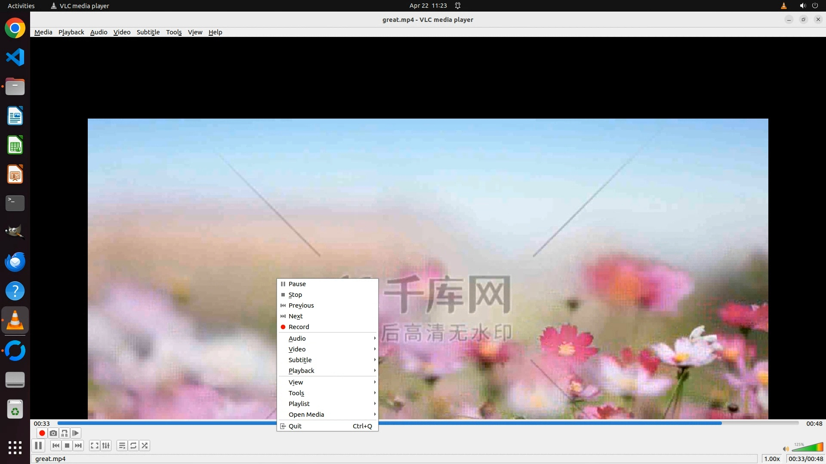
Task: Click the 1.00x playback speed label
Action: (x=772, y=459)
